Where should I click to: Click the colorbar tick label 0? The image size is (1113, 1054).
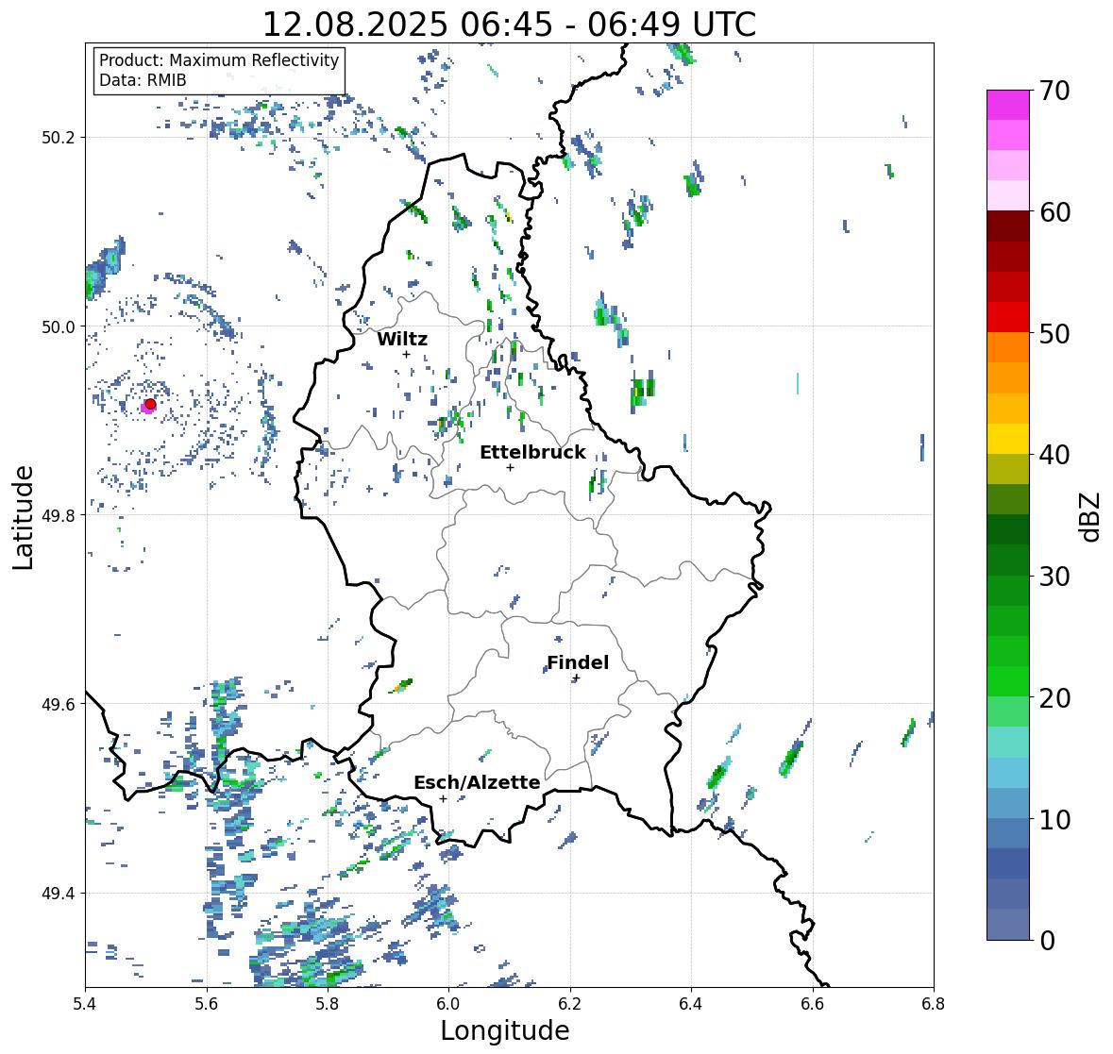click(x=1047, y=940)
